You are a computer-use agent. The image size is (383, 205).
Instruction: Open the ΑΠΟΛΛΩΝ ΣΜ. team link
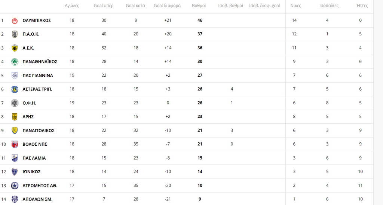[37, 199]
